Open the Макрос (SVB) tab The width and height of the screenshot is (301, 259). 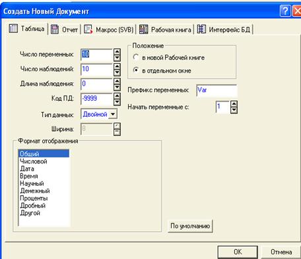109,30
